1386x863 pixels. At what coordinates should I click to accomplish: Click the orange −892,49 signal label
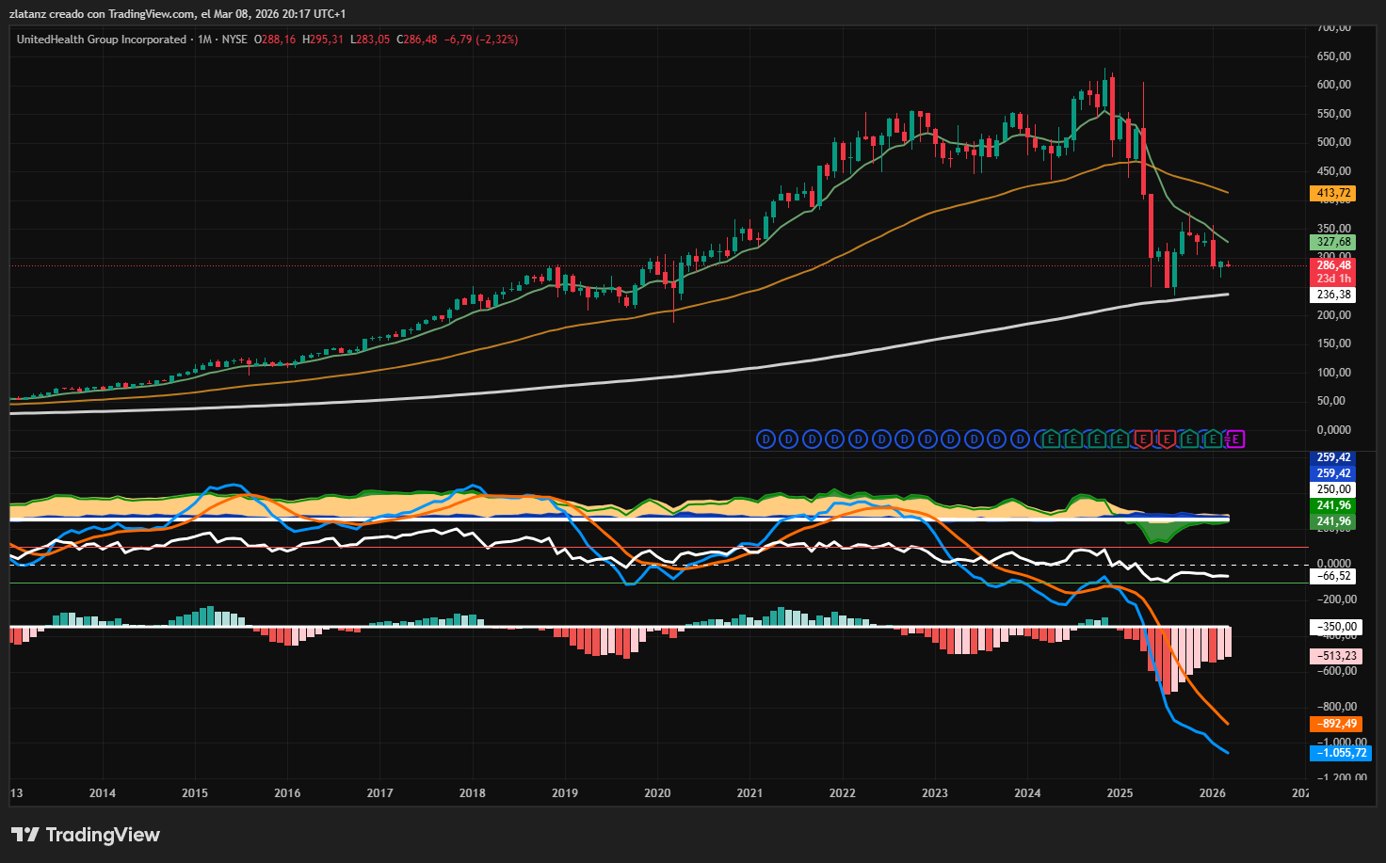1336,725
